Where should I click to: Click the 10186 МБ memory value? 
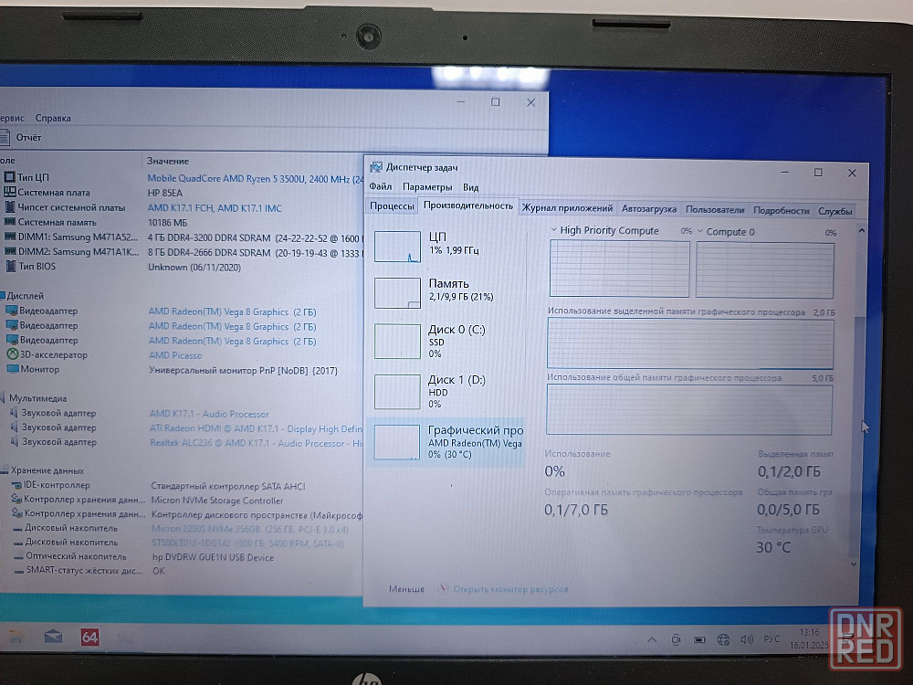point(167,223)
